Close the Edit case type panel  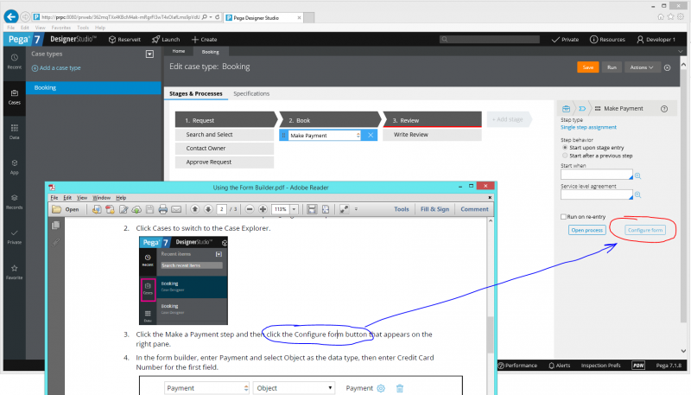(667, 67)
